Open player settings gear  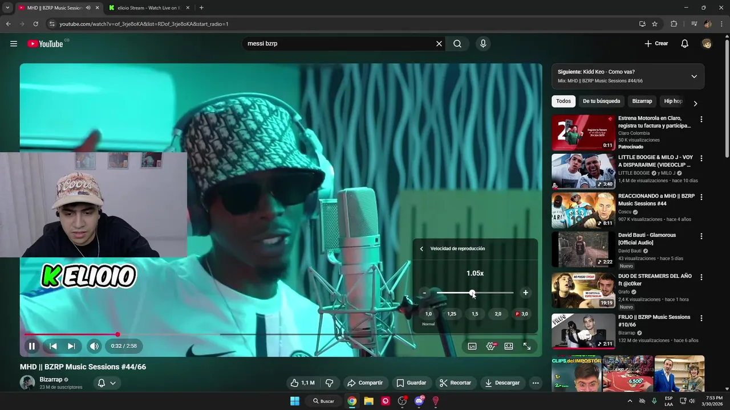(x=490, y=346)
